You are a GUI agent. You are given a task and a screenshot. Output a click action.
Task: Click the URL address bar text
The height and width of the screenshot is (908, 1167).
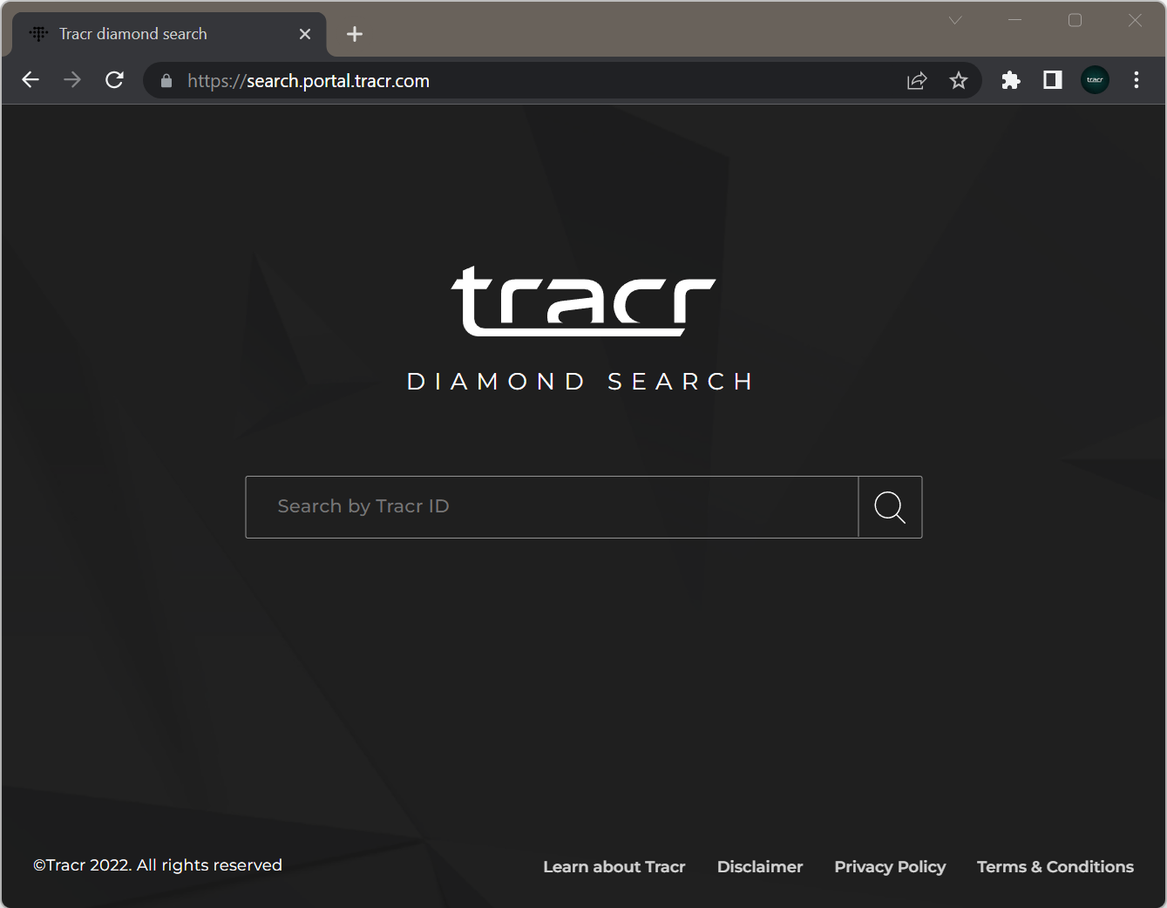[309, 81]
